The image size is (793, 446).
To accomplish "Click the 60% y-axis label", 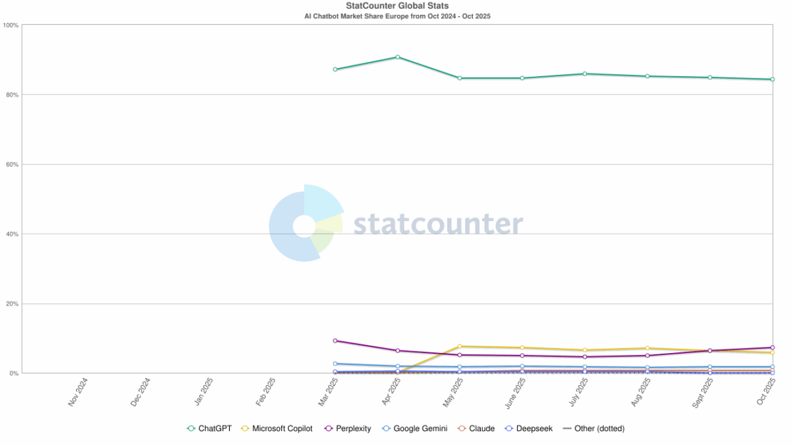I will coord(11,164).
